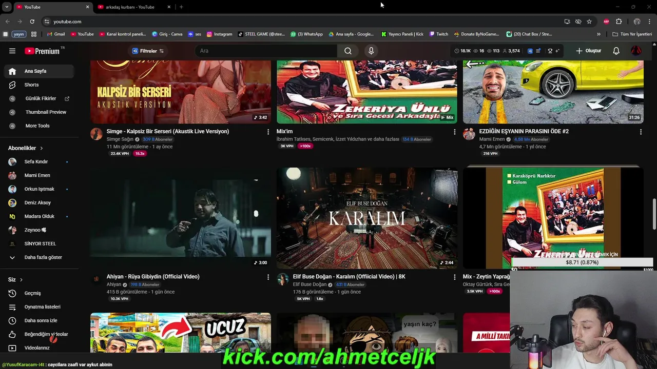
Task: Open the Gmail bookmark
Action: tap(56, 34)
